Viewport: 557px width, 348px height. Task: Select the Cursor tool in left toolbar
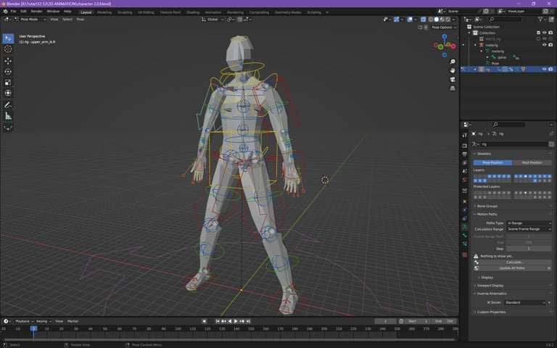tap(8, 49)
